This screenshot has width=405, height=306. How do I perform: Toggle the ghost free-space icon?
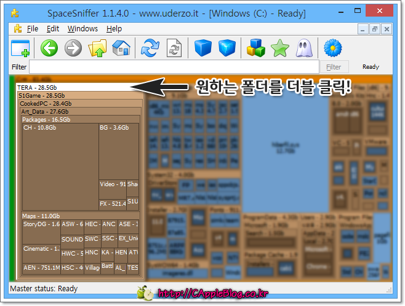pos(304,48)
